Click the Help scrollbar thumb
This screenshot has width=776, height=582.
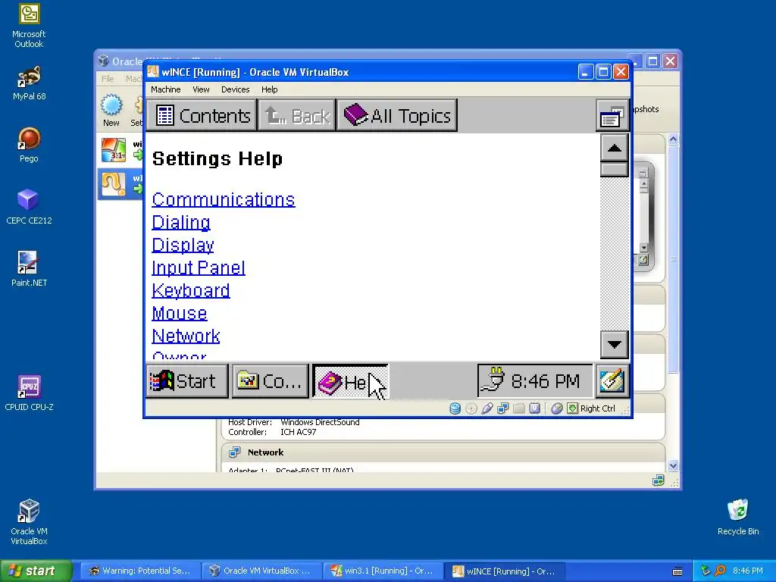tap(614, 169)
